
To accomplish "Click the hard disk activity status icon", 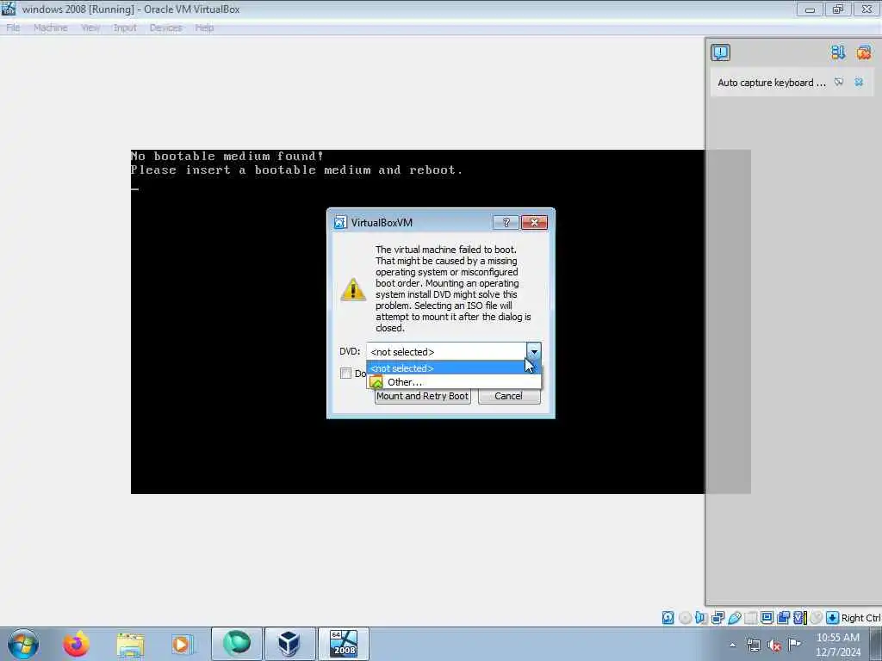I will click(668, 618).
